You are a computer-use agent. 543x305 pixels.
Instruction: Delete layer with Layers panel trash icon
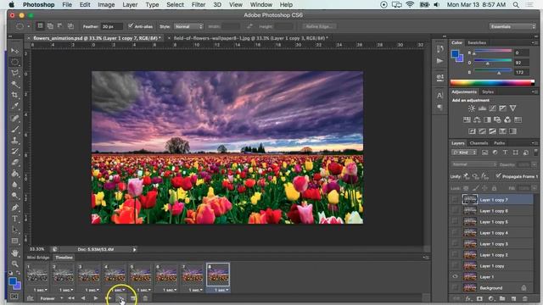(525, 298)
